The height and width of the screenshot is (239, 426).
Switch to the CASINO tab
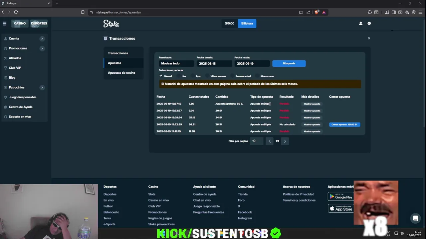20,23
